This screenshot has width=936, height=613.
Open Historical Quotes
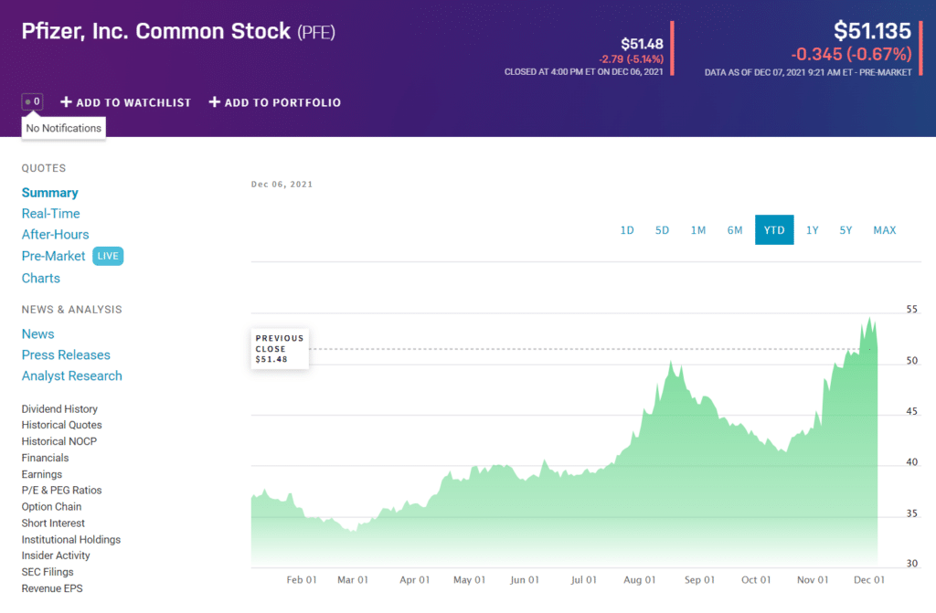(61, 425)
